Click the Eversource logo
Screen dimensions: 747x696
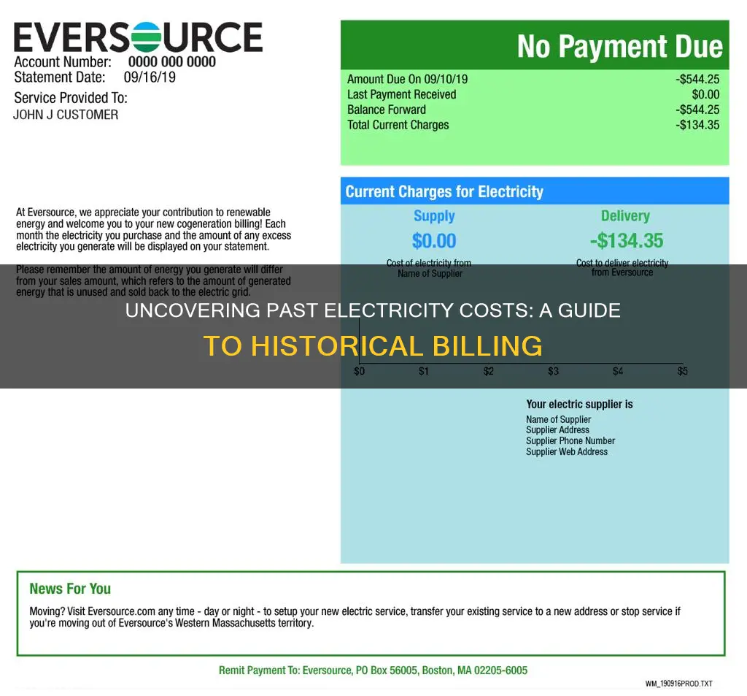click(x=138, y=37)
